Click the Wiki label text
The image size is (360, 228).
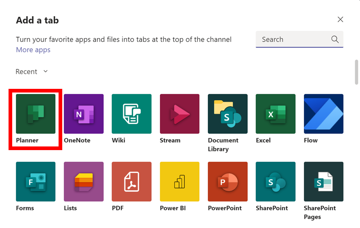point(118,140)
